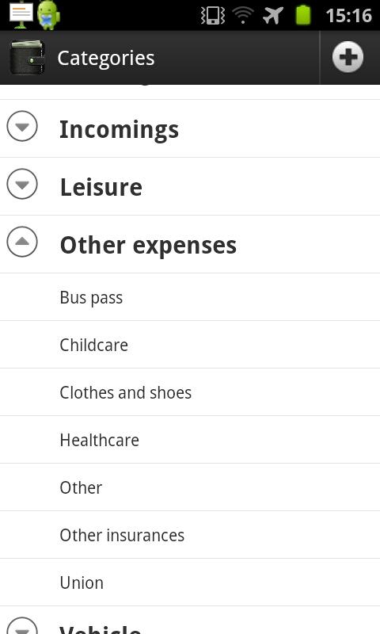The height and width of the screenshot is (634, 380).
Task: Open the presentation notification icon
Action: coord(21,14)
